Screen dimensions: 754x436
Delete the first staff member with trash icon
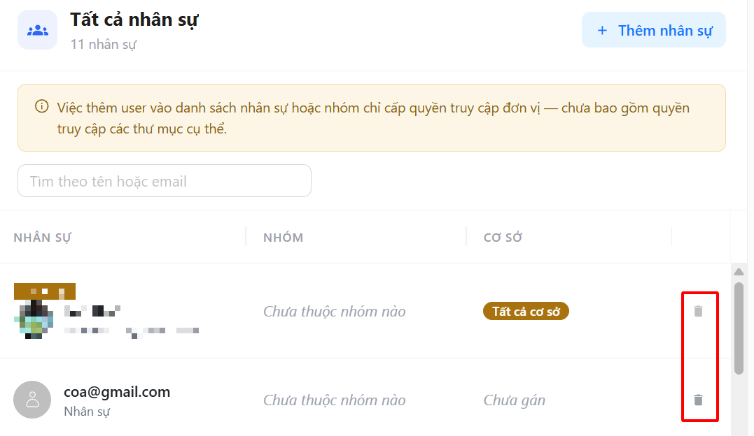pyautogui.click(x=698, y=311)
